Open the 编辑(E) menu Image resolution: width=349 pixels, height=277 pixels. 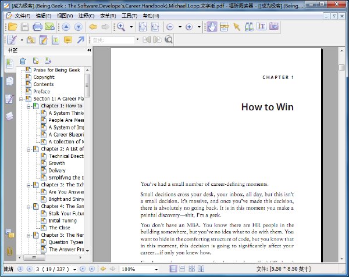[x=44, y=16]
